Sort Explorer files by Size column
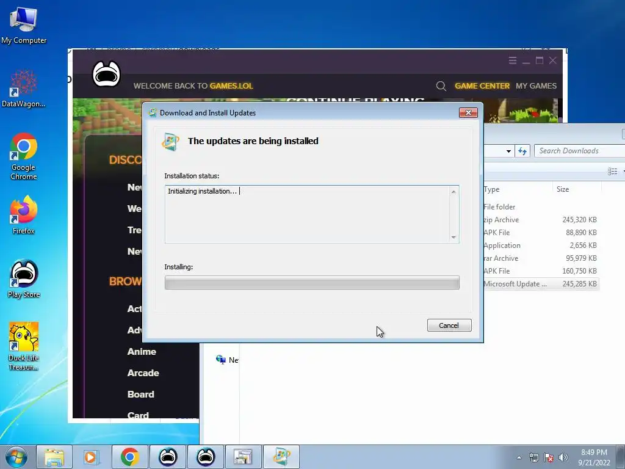The image size is (625, 469). pyautogui.click(x=576, y=189)
